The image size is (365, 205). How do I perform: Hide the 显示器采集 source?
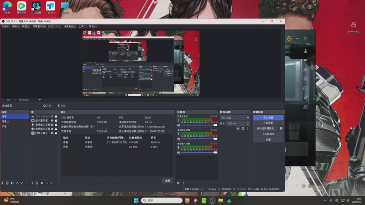coord(52,121)
